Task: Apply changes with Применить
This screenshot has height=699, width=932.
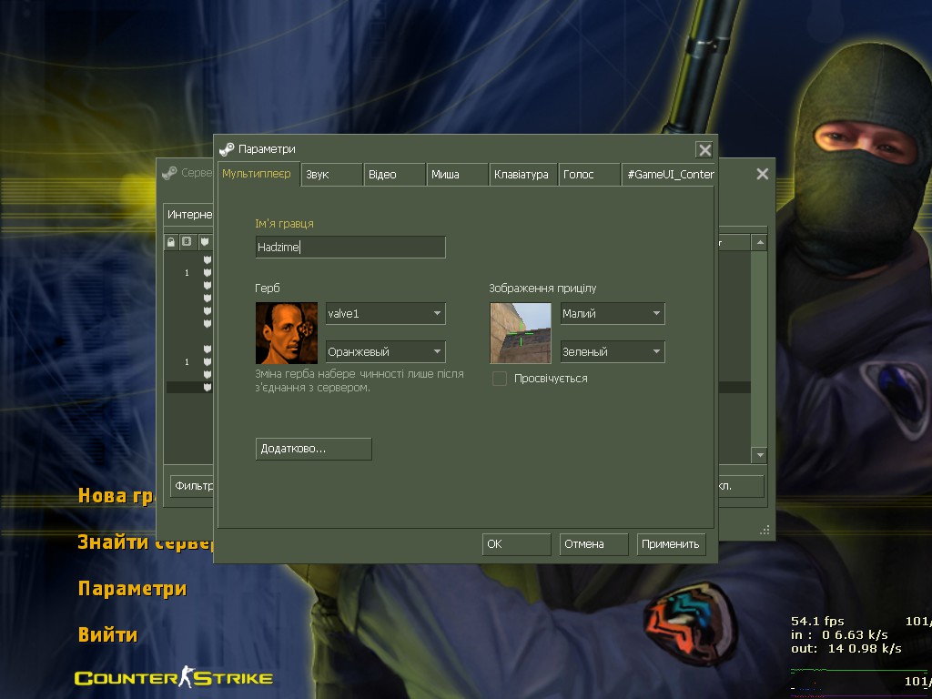Action: coord(671,544)
